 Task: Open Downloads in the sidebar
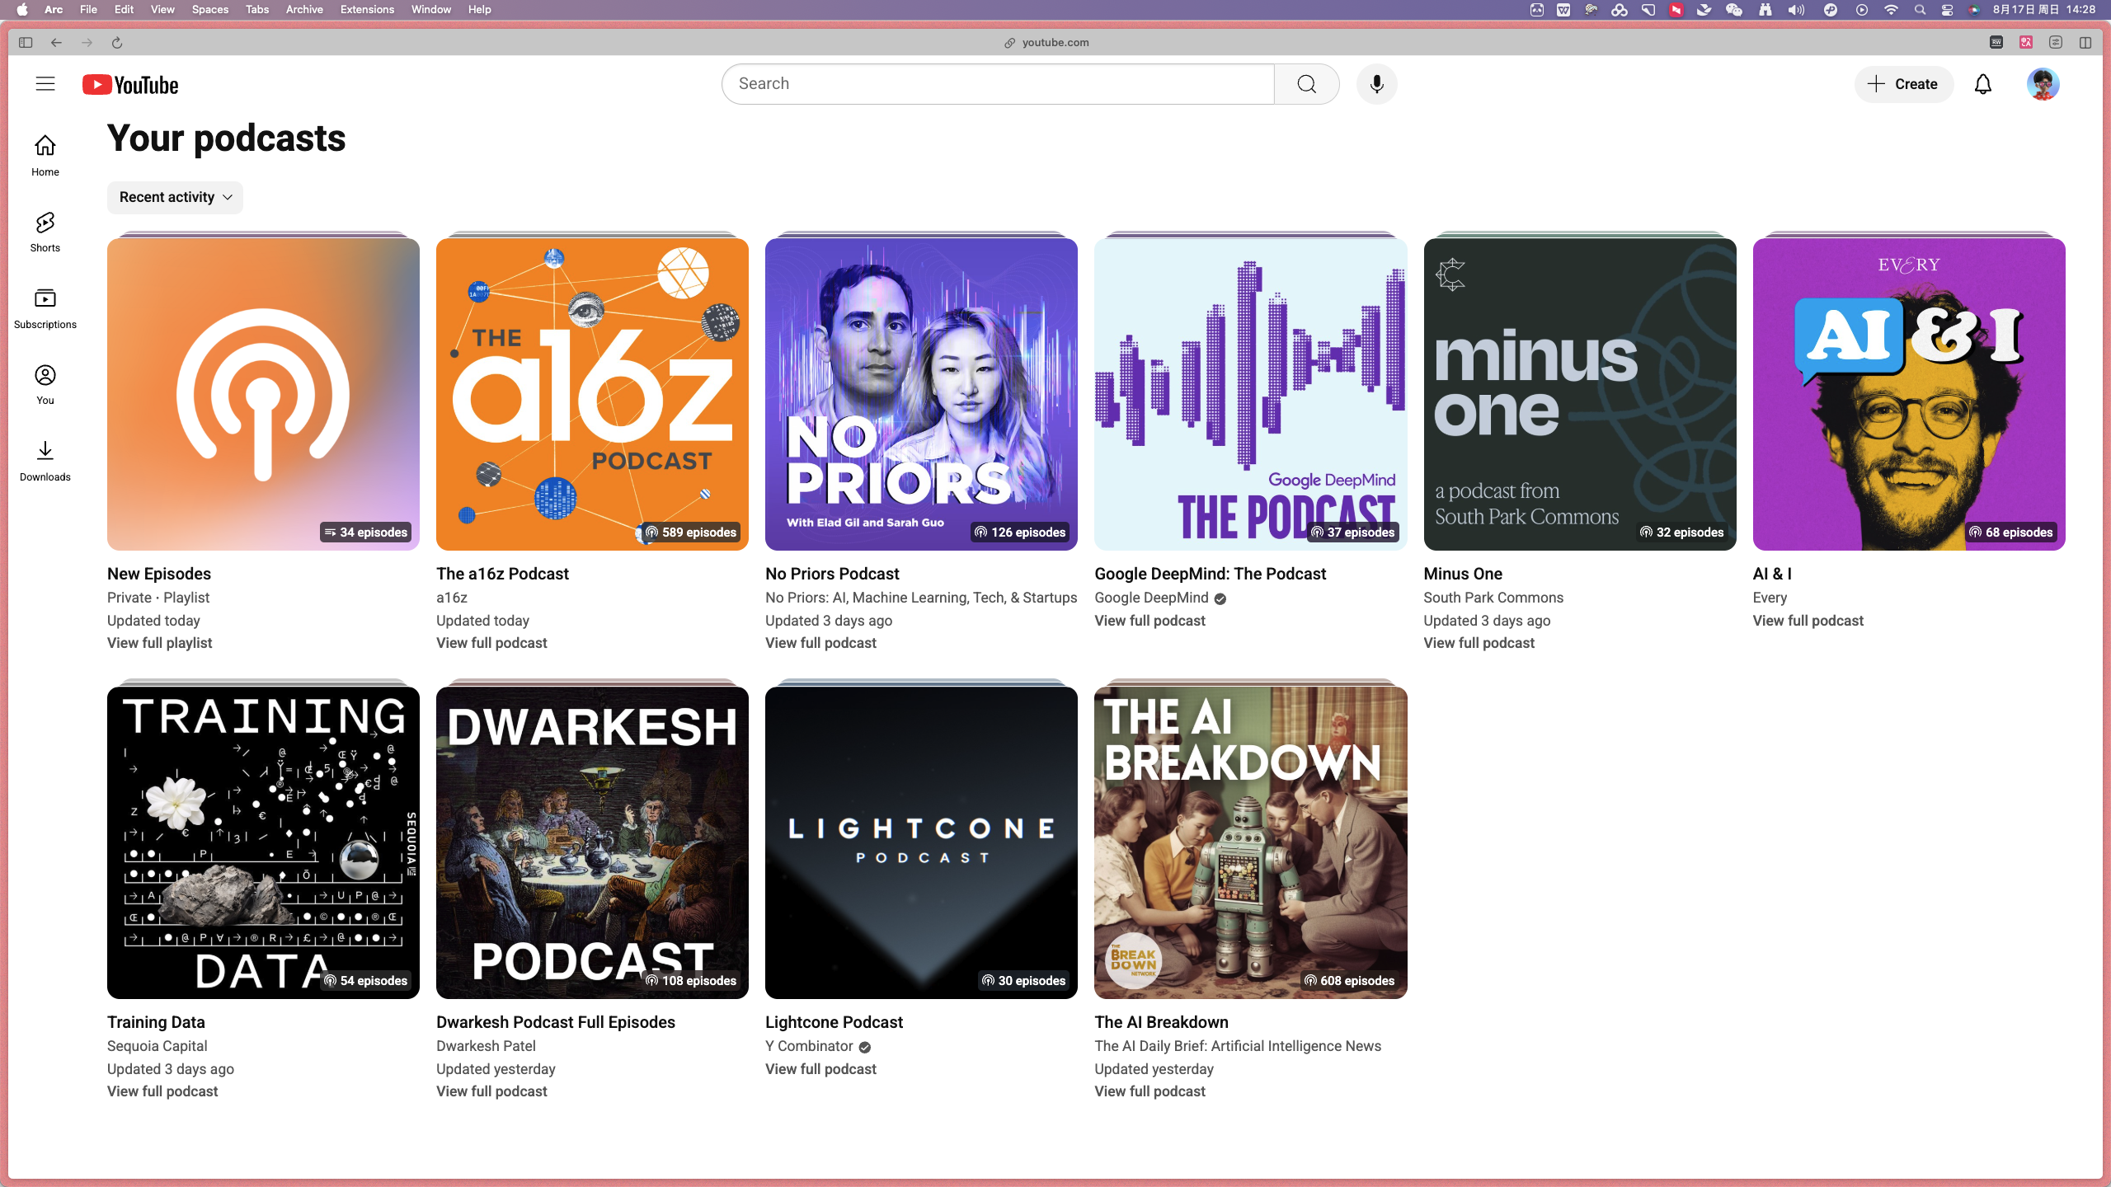(45, 461)
